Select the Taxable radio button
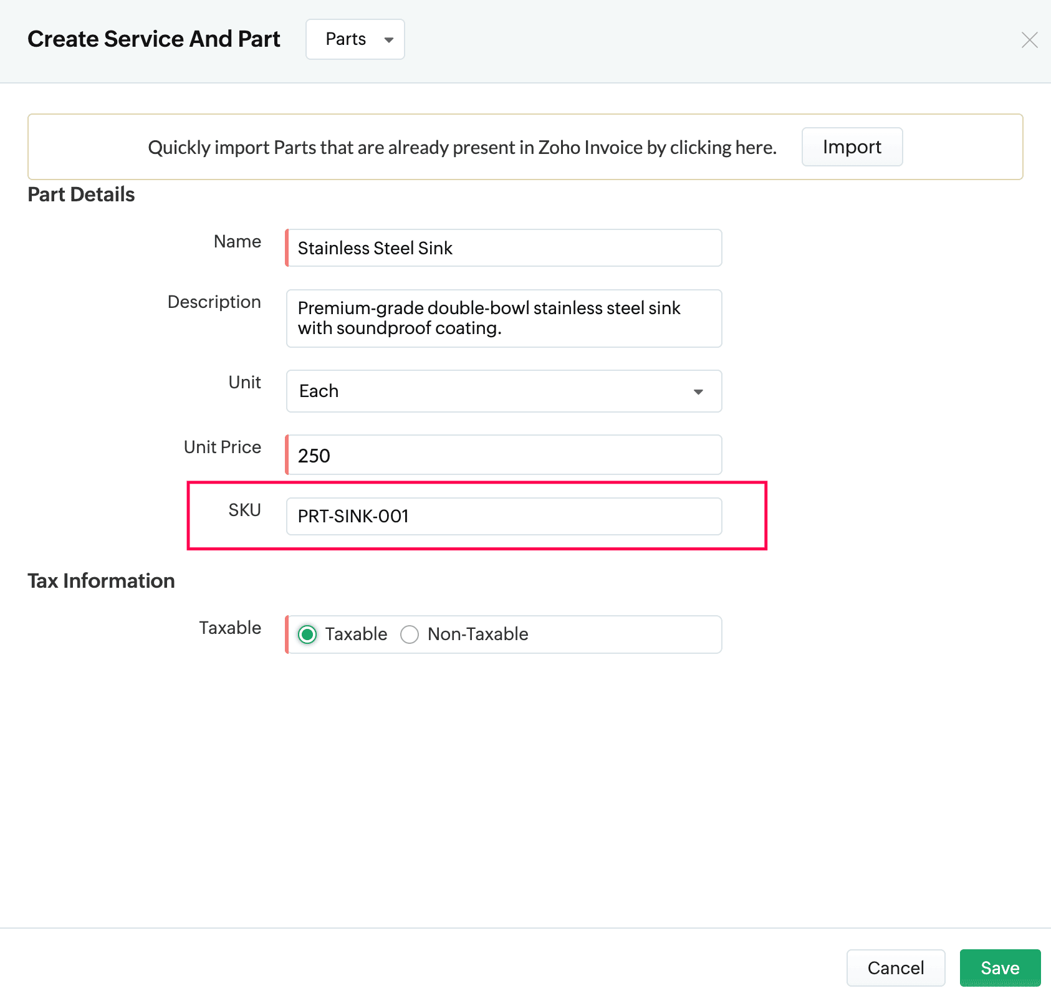Image resolution: width=1051 pixels, height=1001 pixels. [307, 635]
